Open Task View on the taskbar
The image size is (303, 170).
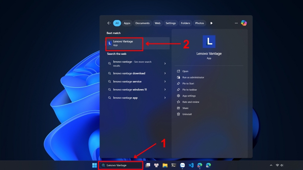pyautogui.click(x=148, y=165)
